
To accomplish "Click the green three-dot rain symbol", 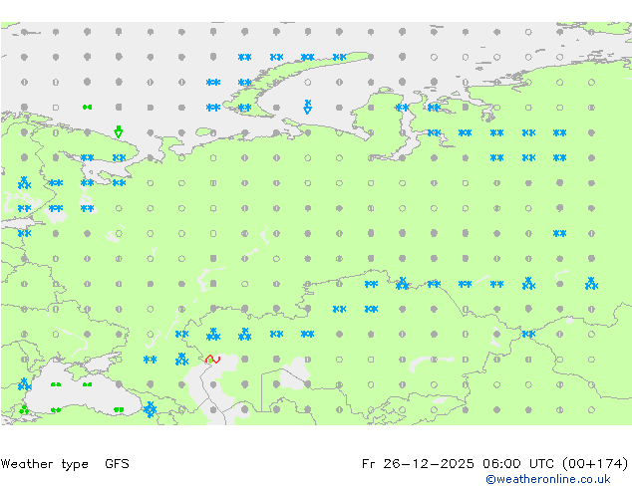I will pyautogui.click(x=24, y=410).
